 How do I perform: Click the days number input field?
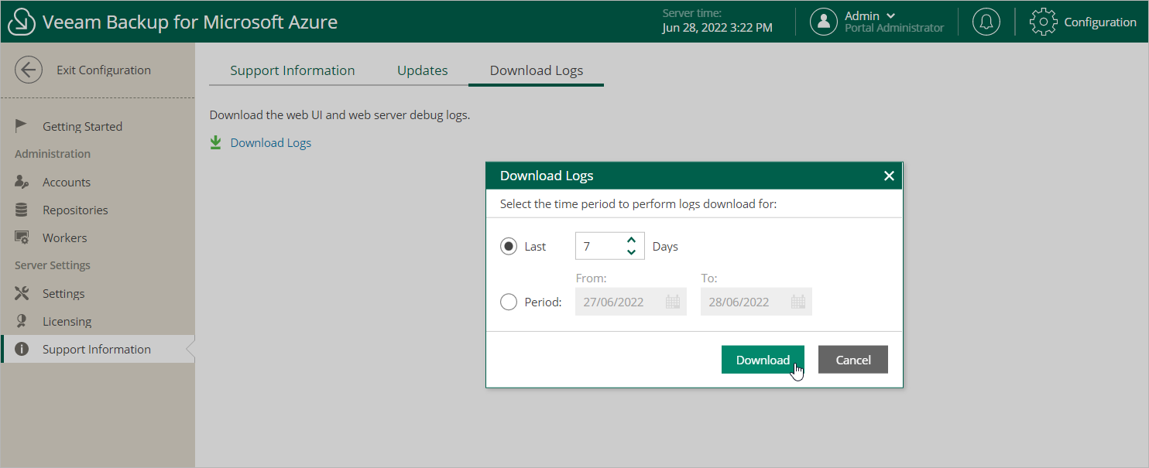(610, 246)
